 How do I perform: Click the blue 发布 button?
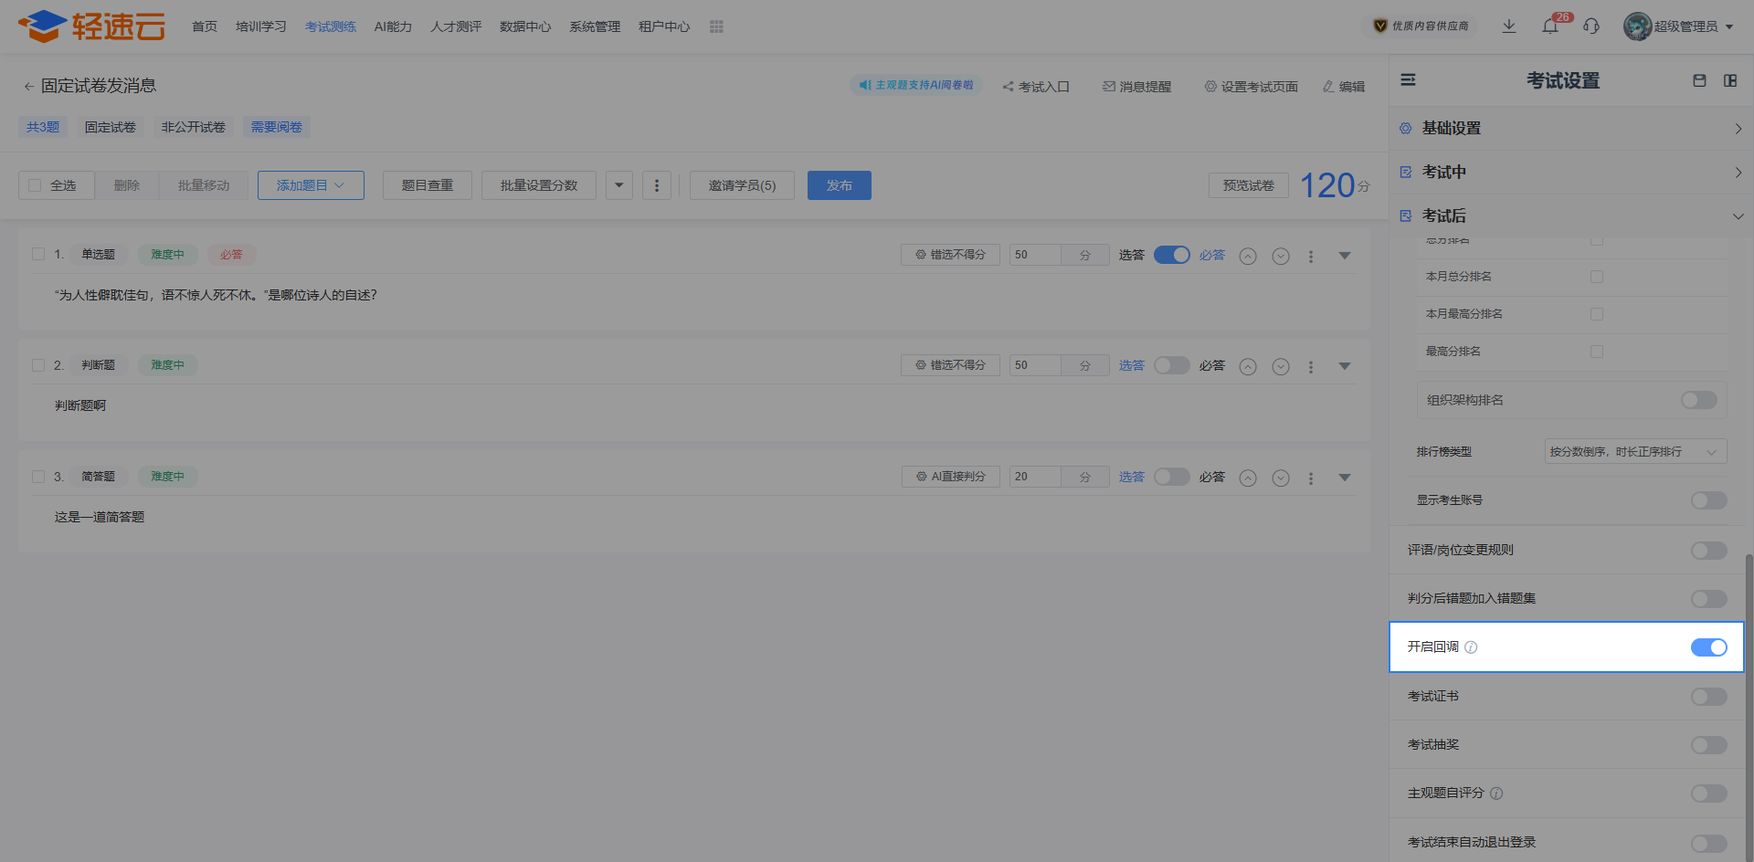[x=839, y=185]
